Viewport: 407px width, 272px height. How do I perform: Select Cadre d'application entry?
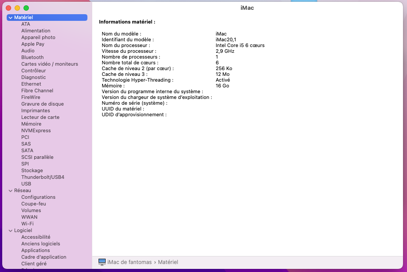(x=44, y=257)
